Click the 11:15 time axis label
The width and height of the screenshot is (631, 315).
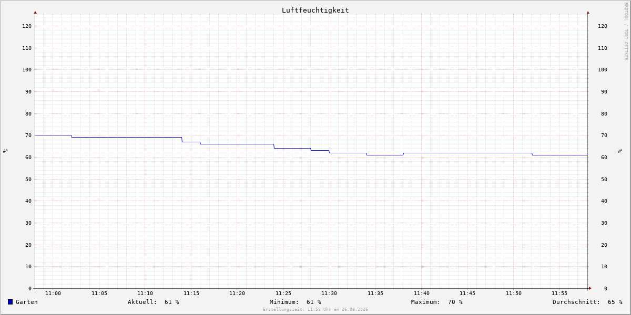(x=191, y=293)
